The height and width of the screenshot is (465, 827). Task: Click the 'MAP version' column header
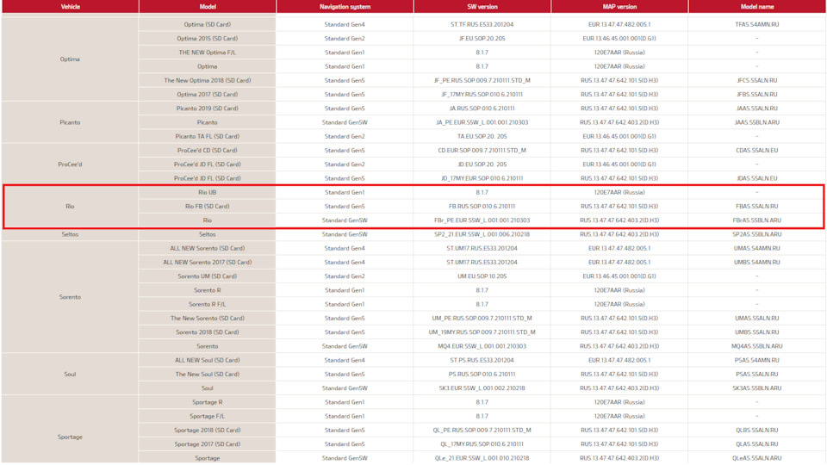[619, 6]
